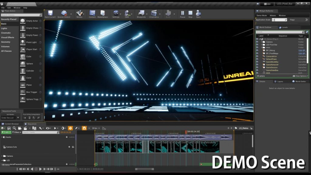This screenshot has height=175, width=311.
Task: Expand the Audio track
Action: pyautogui.click(x=2, y=137)
